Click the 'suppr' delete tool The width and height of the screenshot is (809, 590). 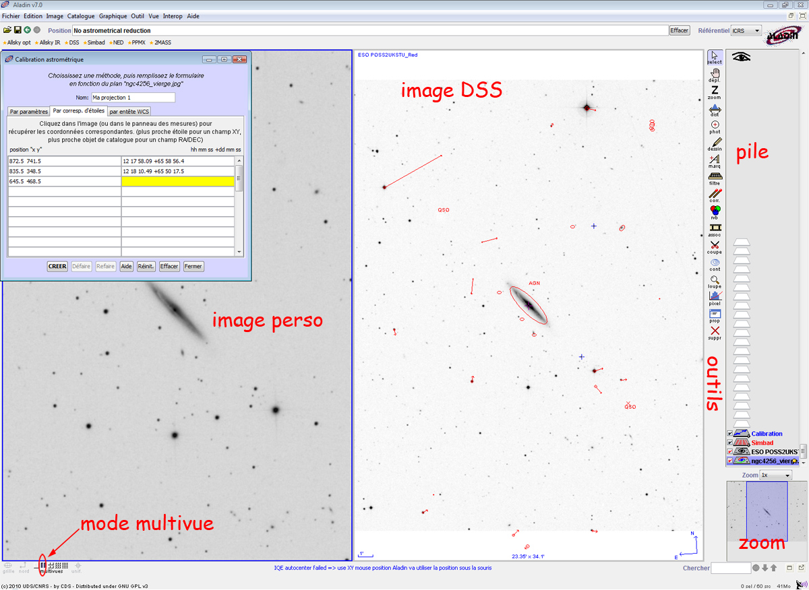pos(715,333)
